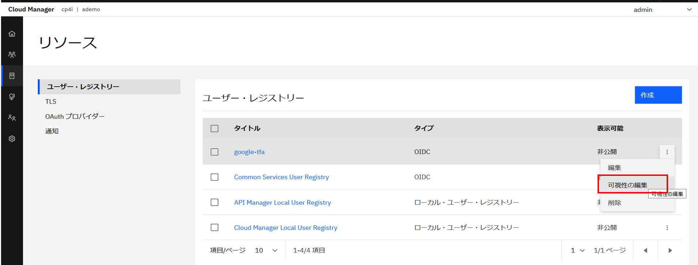Open the provider organizations icon in sidebar

12,55
